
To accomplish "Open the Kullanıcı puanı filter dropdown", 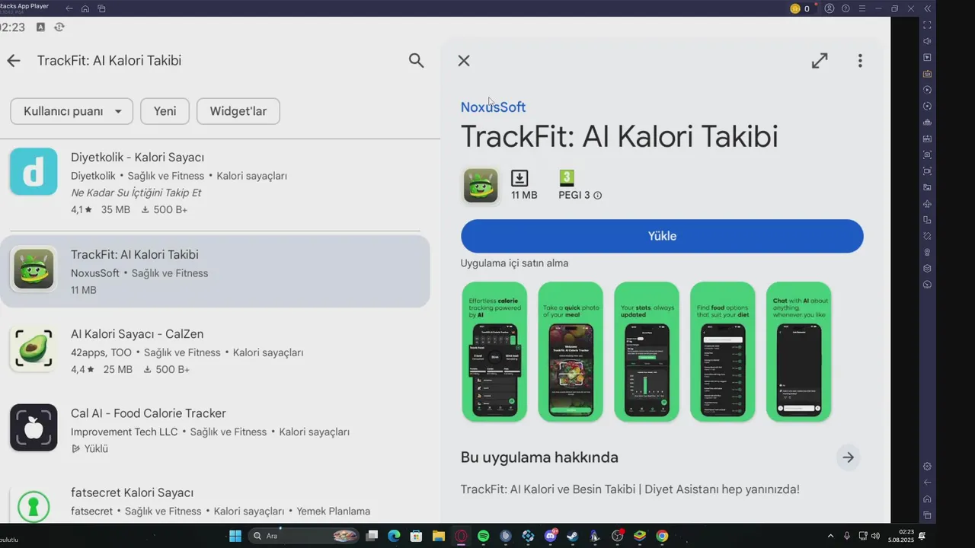I will point(72,111).
